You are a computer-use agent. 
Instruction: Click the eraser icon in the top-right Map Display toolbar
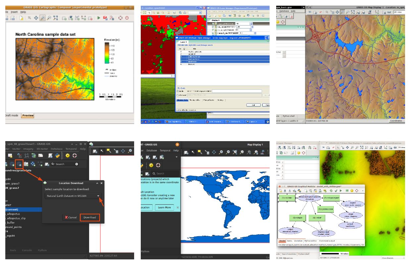point(321,12)
